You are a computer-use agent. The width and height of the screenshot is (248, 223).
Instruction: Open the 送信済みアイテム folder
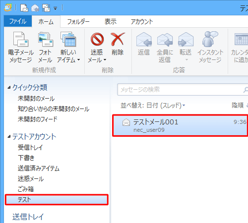[x=39, y=168]
